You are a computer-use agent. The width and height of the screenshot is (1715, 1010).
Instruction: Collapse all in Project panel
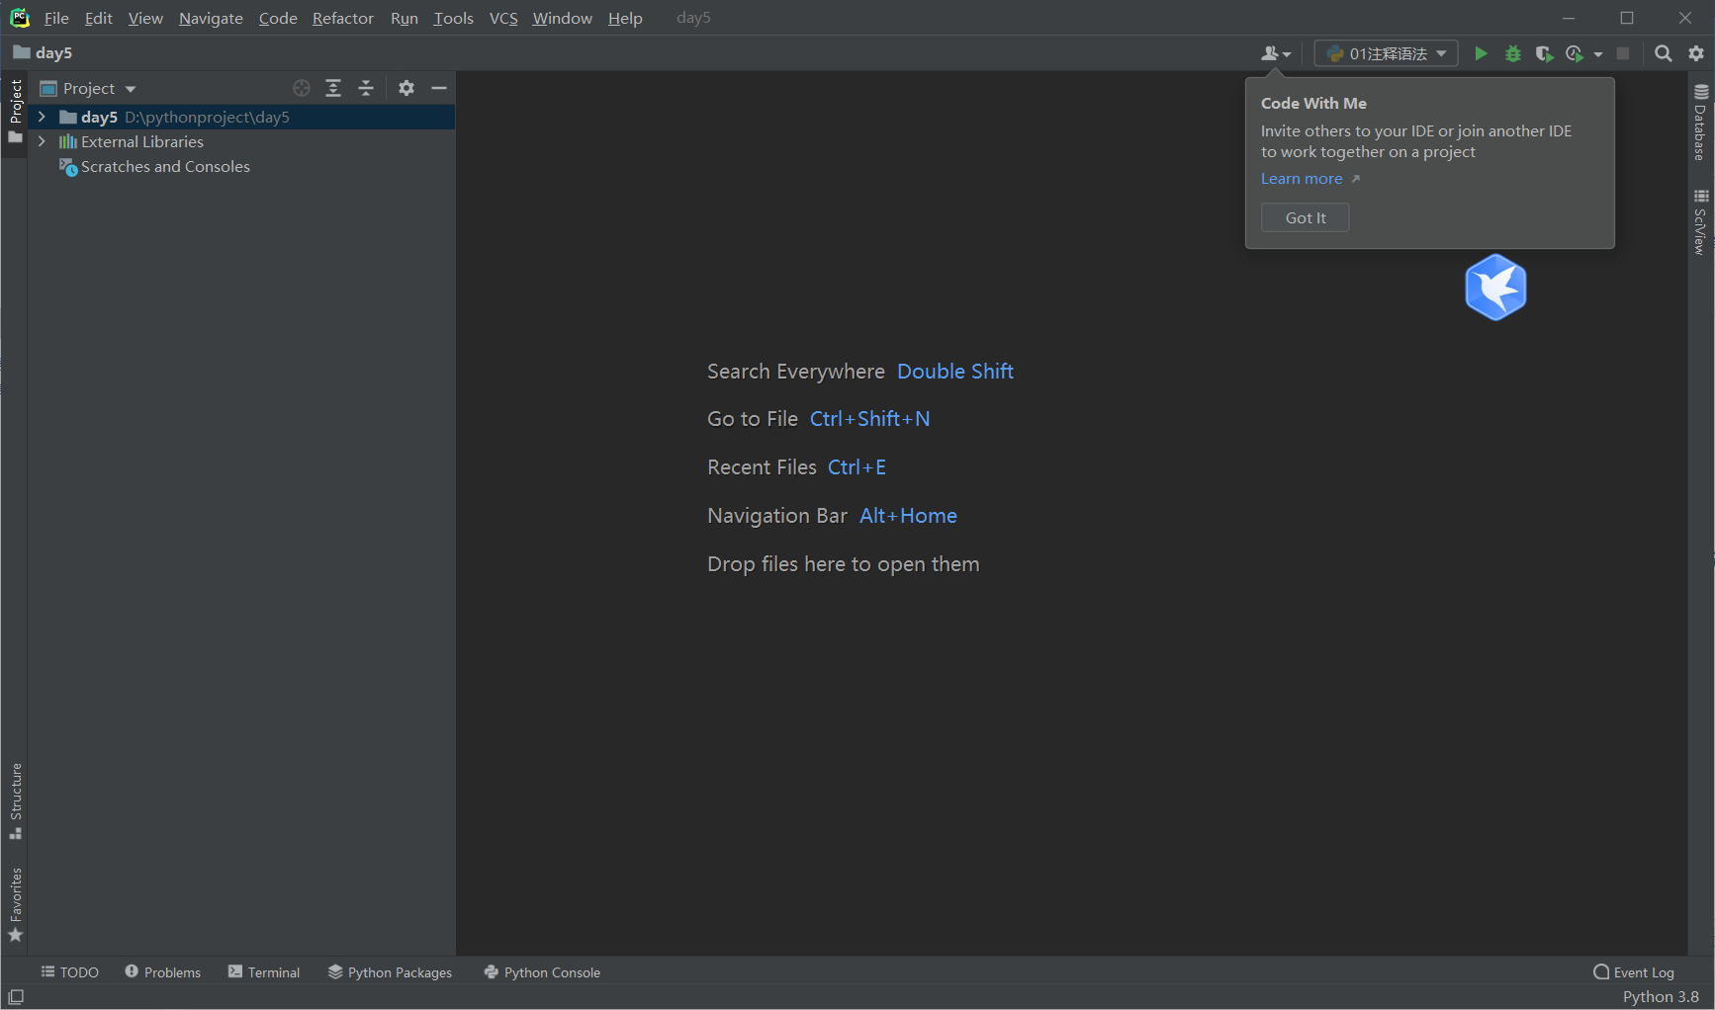[x=366, y=88]
